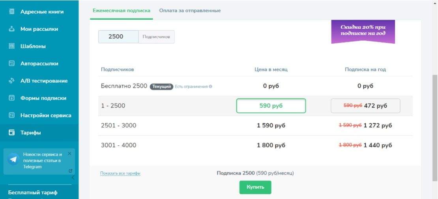438x199 pixels.
Task: Click the Мои рассылки upload icon
Action: pyautogui.click(x=12, y=29)
